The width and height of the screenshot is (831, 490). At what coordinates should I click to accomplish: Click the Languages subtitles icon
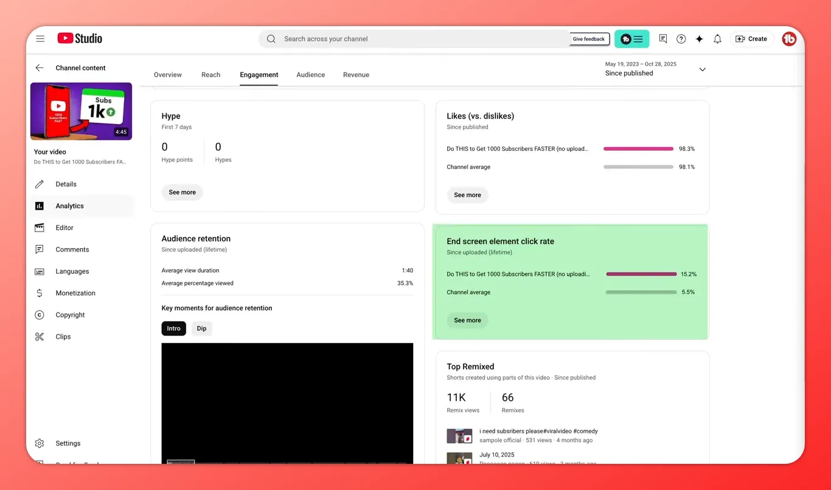[40, 272]
